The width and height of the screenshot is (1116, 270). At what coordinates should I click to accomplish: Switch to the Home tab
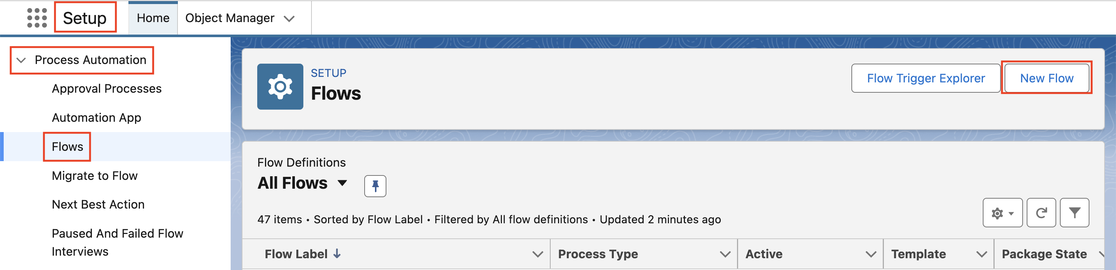tap(153, 18)
